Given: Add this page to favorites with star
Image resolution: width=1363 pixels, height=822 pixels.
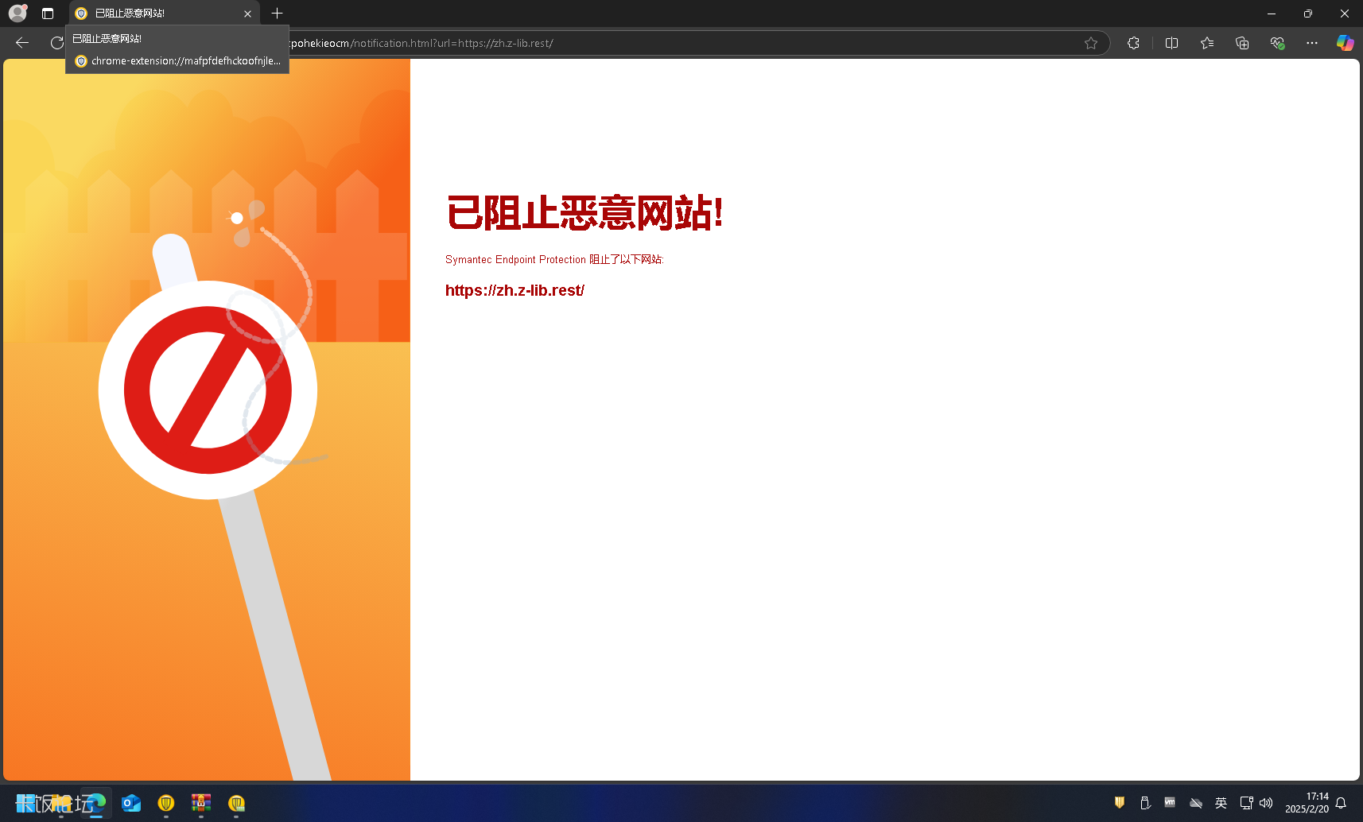Looking at the screenshot, I should [x=1091, y=43].
